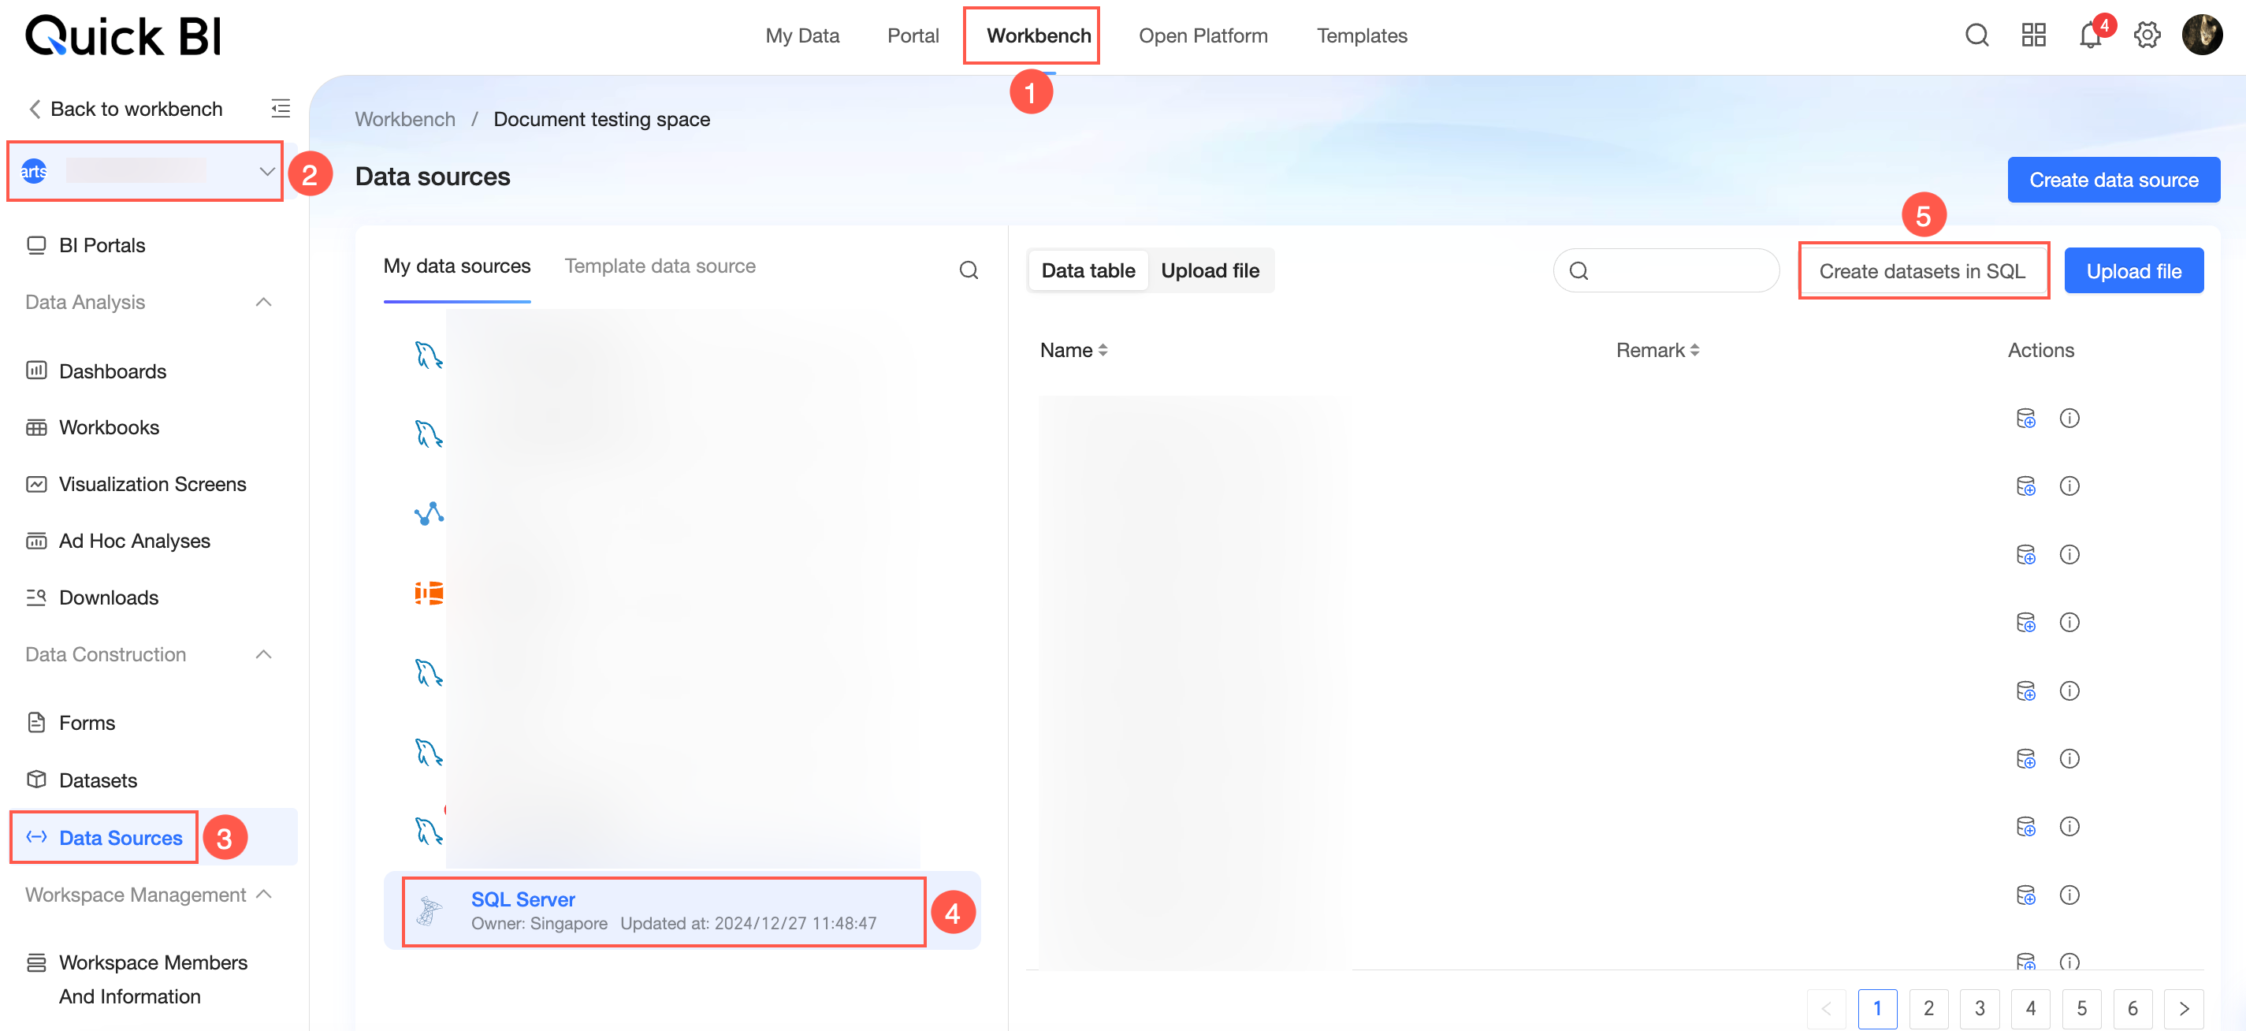Collapse the Workspace Management section
This screenshot has height=1031, width=2246.
point(265,894)
